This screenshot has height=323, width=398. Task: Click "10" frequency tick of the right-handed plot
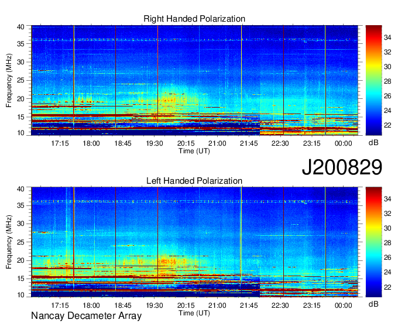coord(20,133)
